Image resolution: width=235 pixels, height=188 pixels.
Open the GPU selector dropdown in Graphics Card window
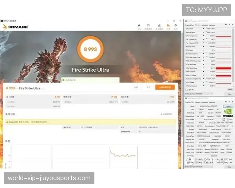(x=199, y=167)
